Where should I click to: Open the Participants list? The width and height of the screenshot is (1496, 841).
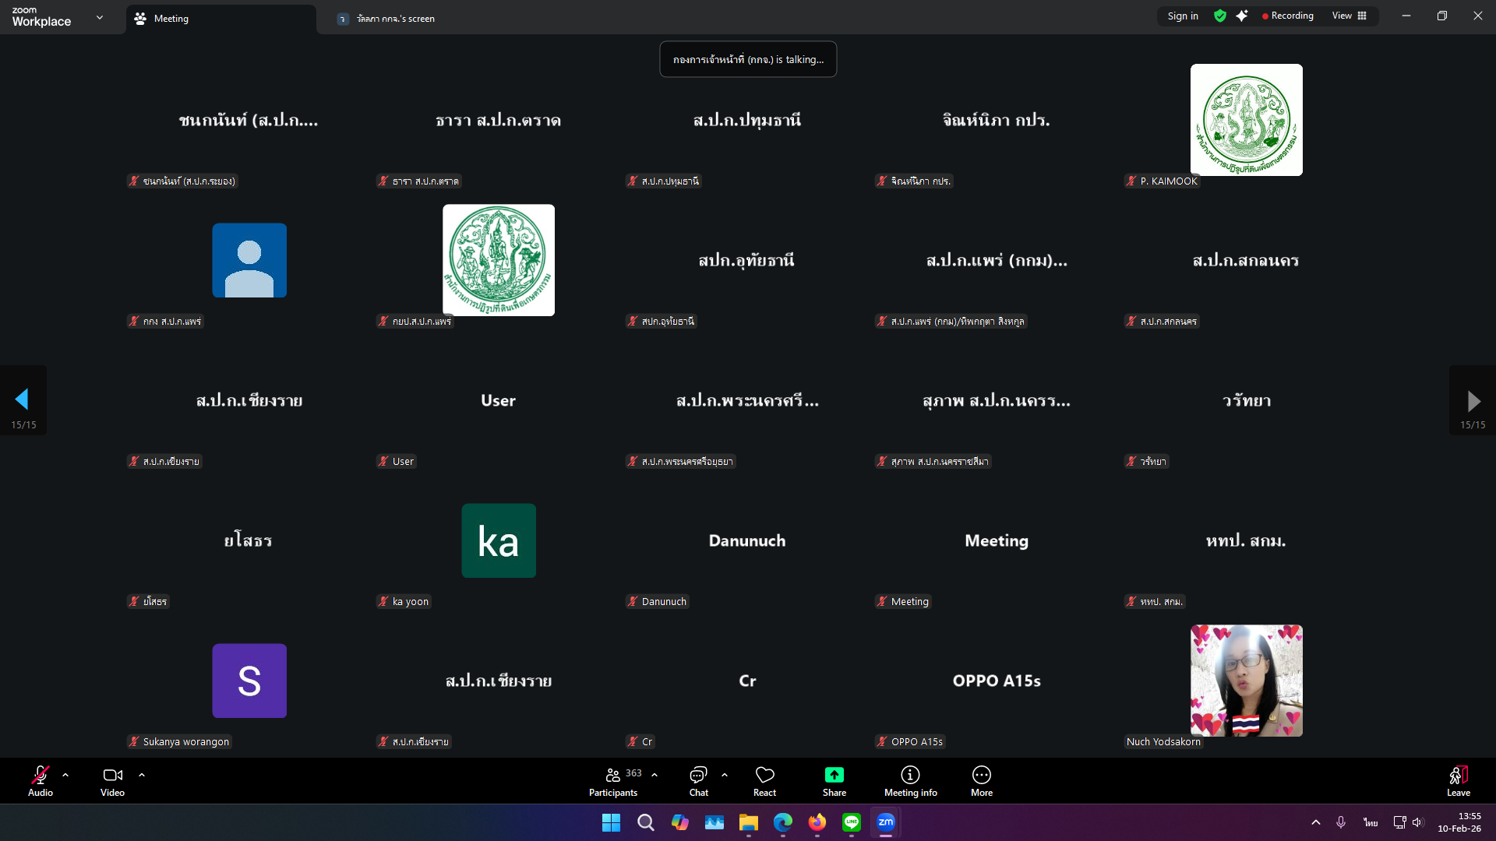click(613, 781)
